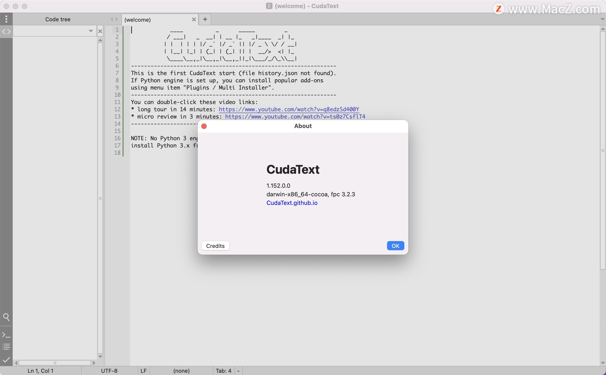Click the code tree horizontal scrollbar thumb
This screenshot has width=606, height=375.
pos(55,363)
